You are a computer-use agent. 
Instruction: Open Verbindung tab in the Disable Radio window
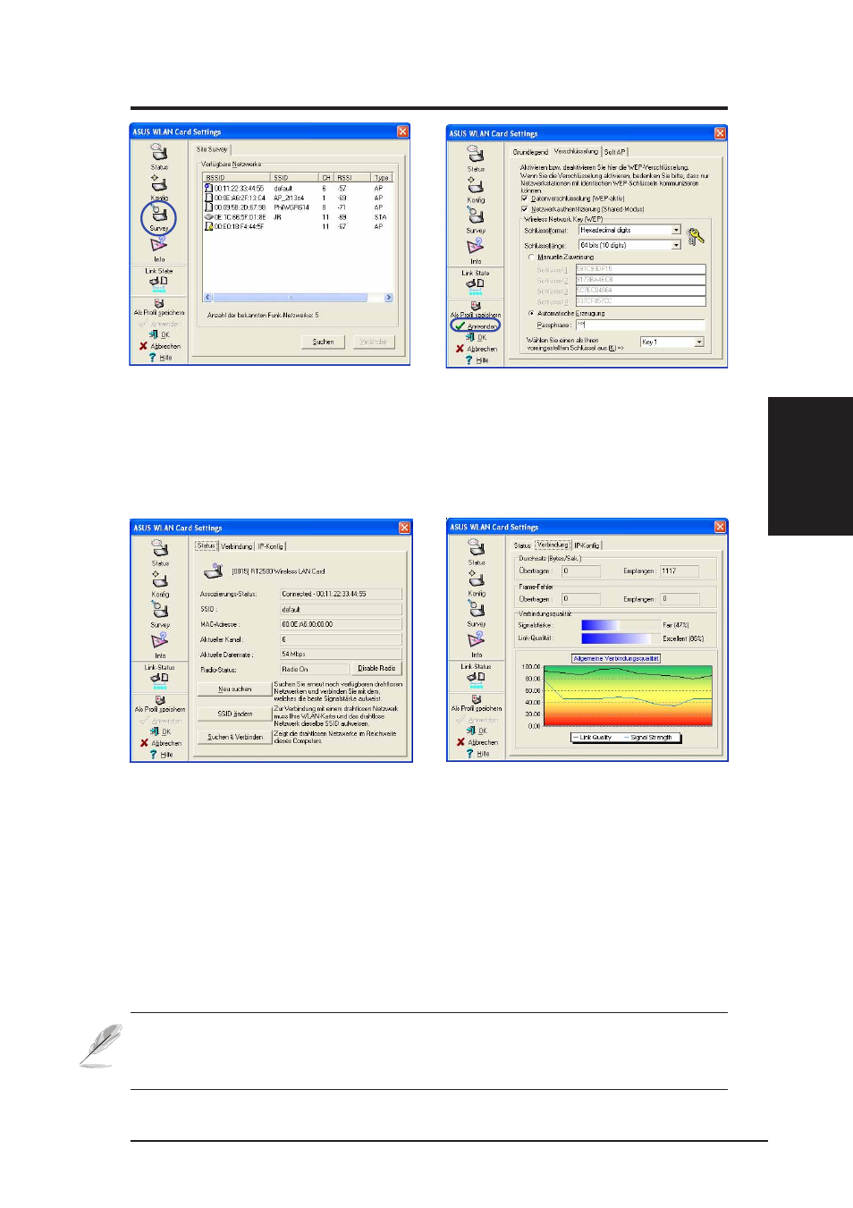pos(236,546)
